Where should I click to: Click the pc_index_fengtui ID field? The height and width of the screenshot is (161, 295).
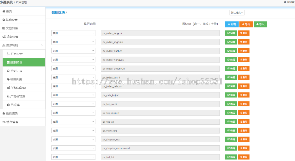click(x=160, y=33)
